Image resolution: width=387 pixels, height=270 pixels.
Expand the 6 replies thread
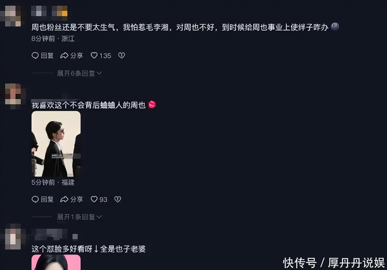pyautogui.click(x=79, y=73)
